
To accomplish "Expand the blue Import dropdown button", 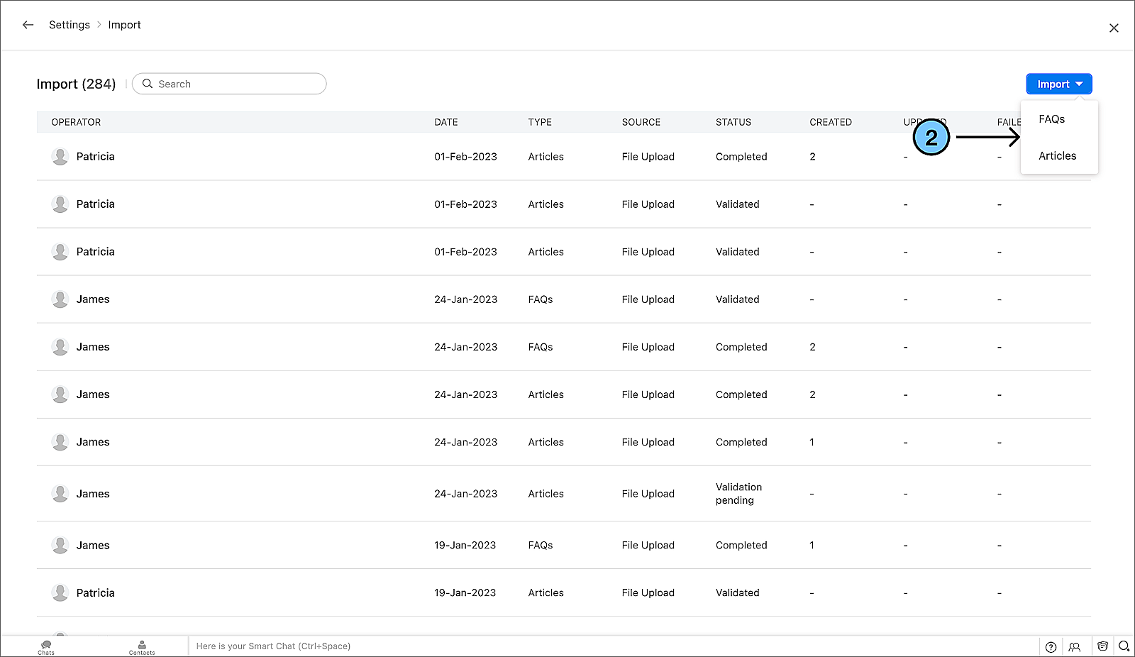I will [x=1058, y=84].
